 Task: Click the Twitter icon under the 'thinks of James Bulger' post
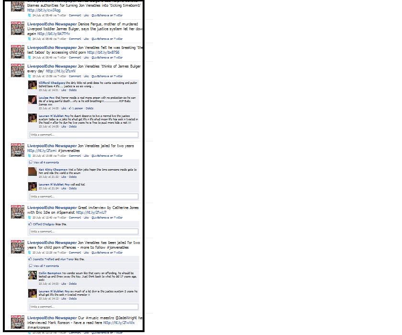pyautogui.click(x=30, y=76)
